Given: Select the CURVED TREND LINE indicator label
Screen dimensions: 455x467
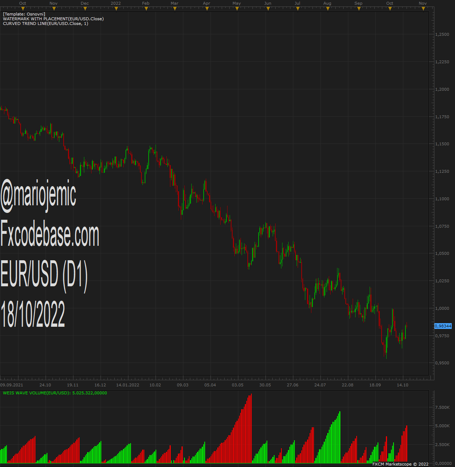Looking at the screenshot, I should pos(46,23).
